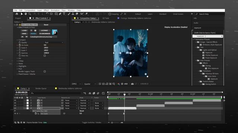Hide layer 1 [4] with eye icon
The image size is (238, 133).
(15, 100)
